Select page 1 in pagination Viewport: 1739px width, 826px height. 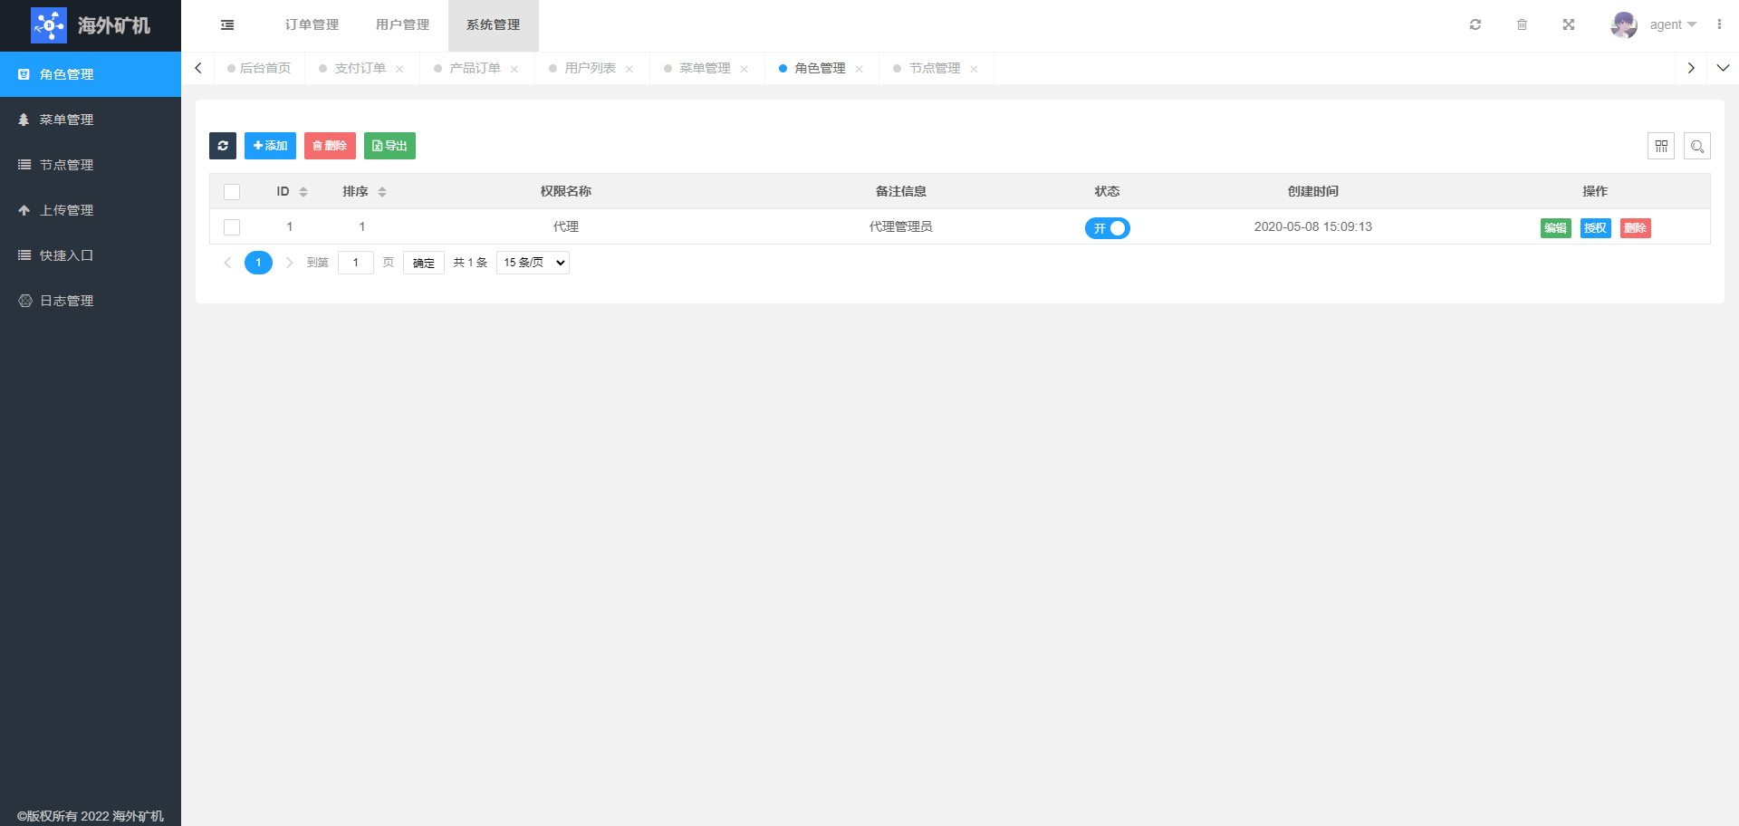coord(258,263)
